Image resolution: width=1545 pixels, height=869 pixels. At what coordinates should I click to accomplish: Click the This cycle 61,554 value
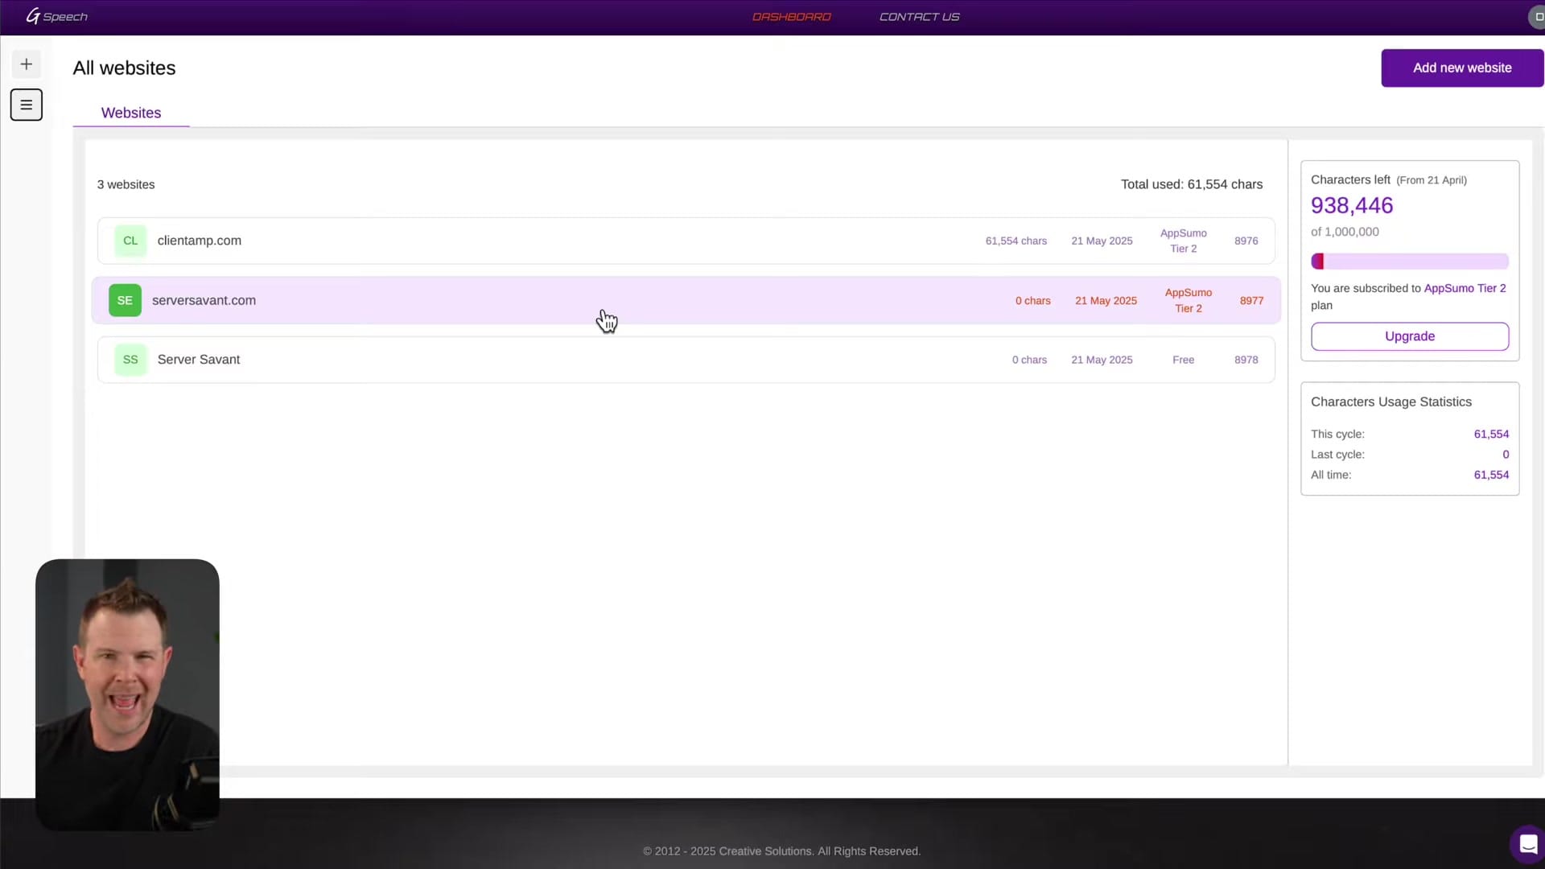tap(1491, 434)
